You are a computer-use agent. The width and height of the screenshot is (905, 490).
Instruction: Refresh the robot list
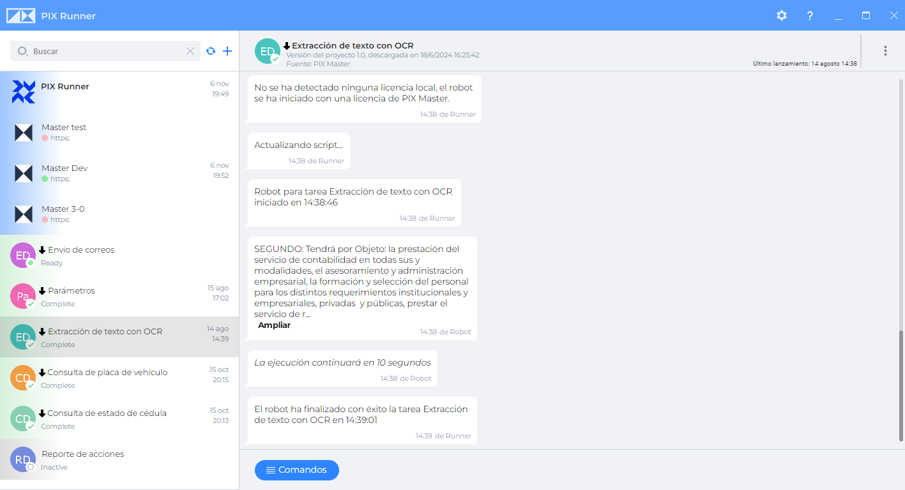point(211,51)
